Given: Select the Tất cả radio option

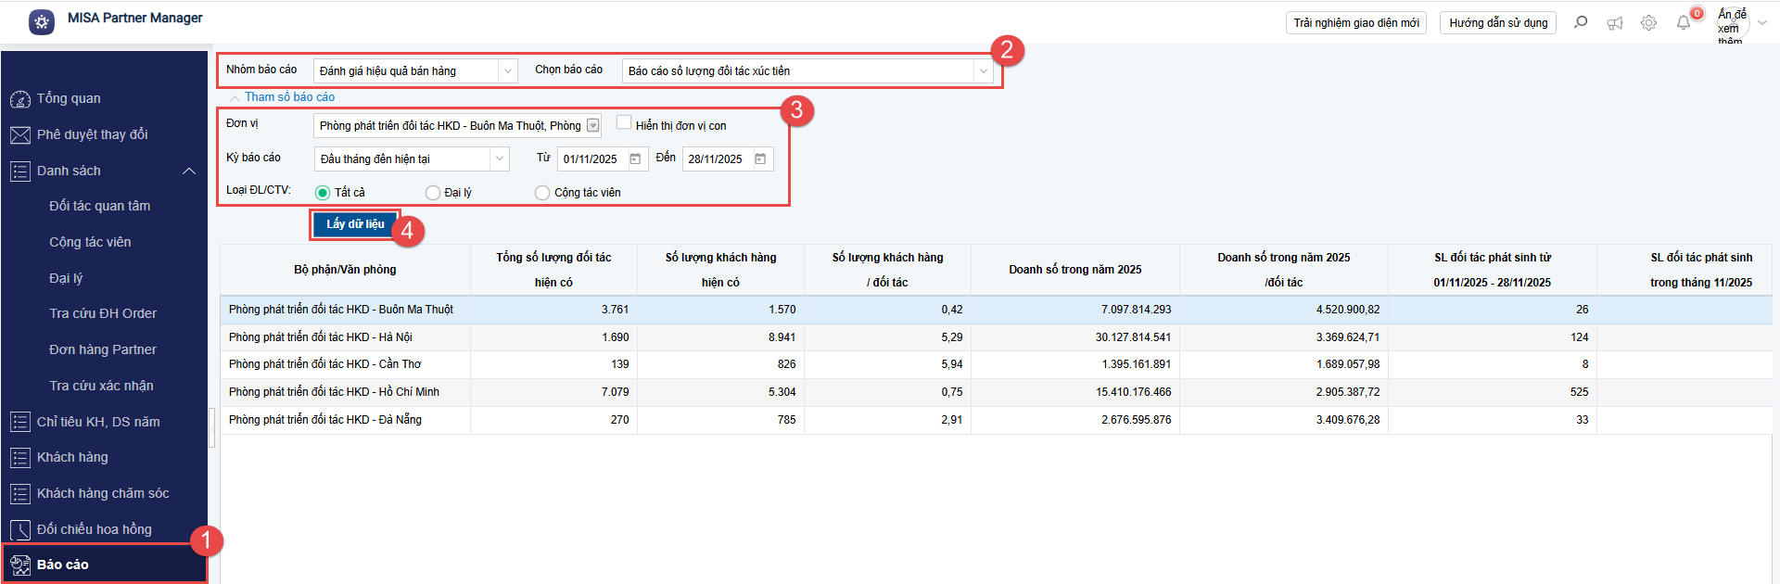Looking at the screenshot, I should [x=323, y=193].
